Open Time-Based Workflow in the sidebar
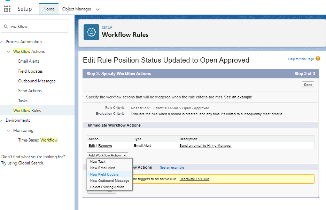 [x=38, y=140]
